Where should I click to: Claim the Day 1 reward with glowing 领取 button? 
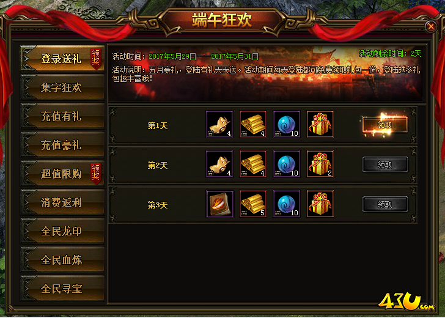[385, 125]
